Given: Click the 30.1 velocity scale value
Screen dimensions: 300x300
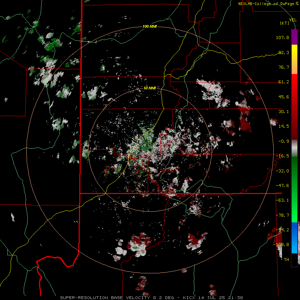Looking at the screenshot, I should [x=284, y=112].
